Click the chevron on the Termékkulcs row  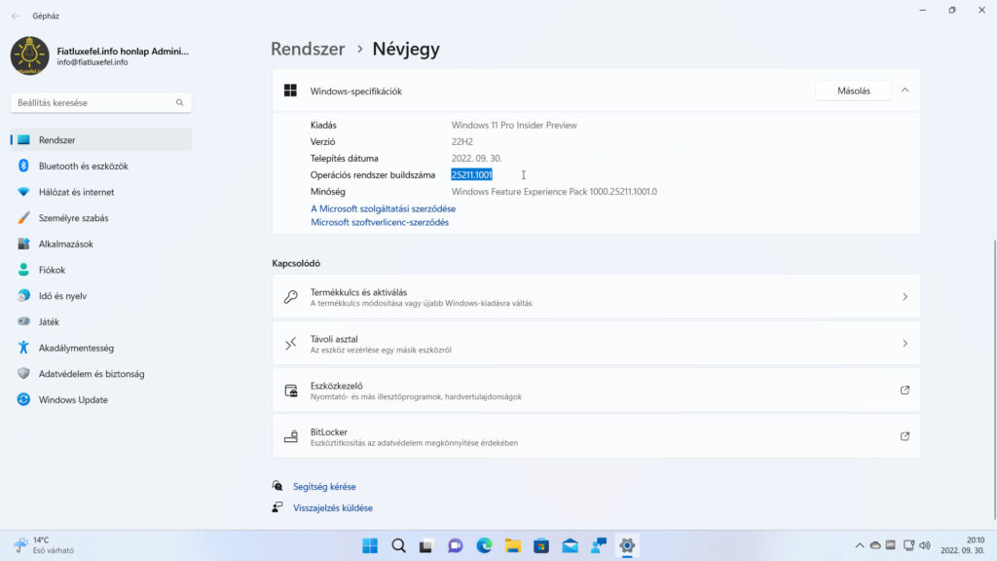point(905,297)
